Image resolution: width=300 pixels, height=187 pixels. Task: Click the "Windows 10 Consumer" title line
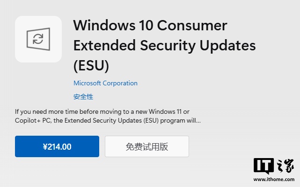(x=150, y=25)
